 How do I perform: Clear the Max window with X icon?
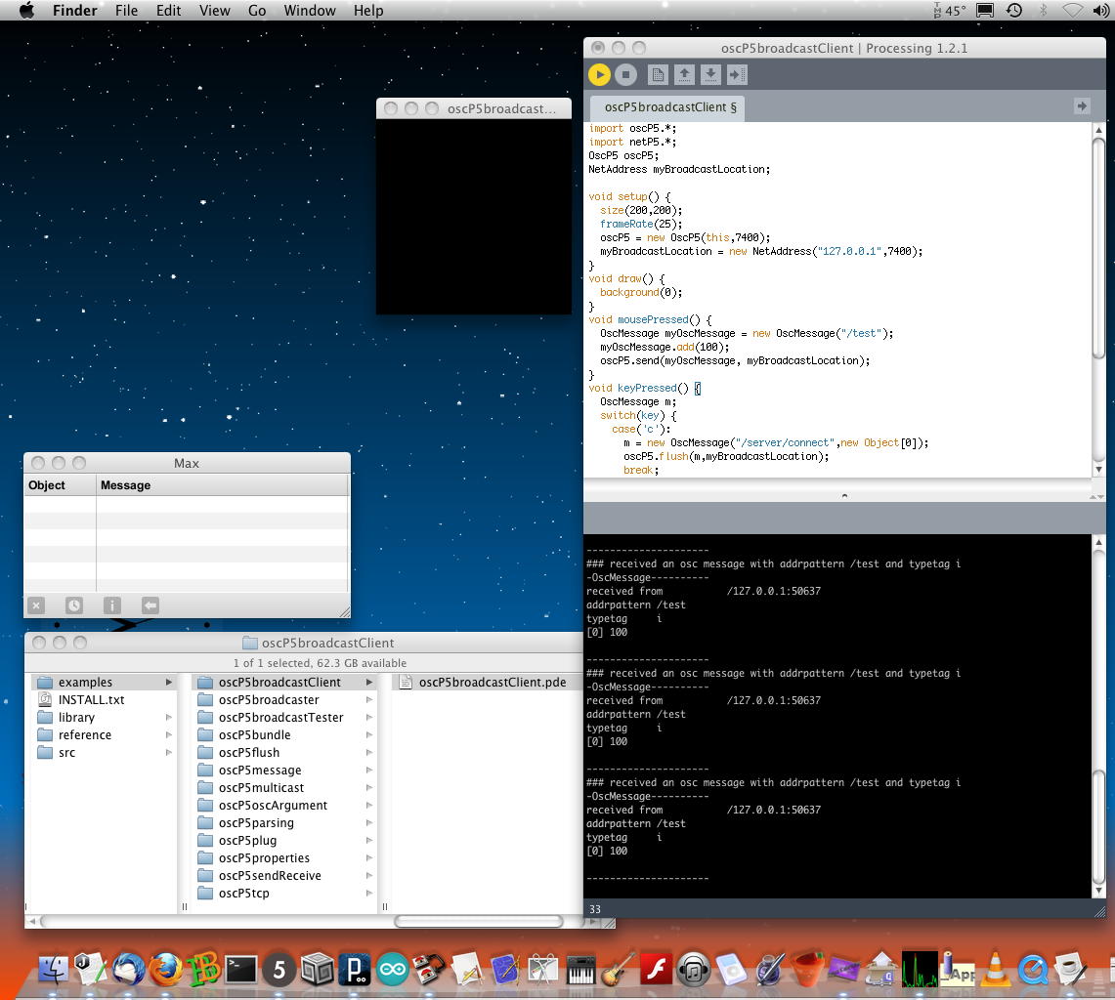36,605
